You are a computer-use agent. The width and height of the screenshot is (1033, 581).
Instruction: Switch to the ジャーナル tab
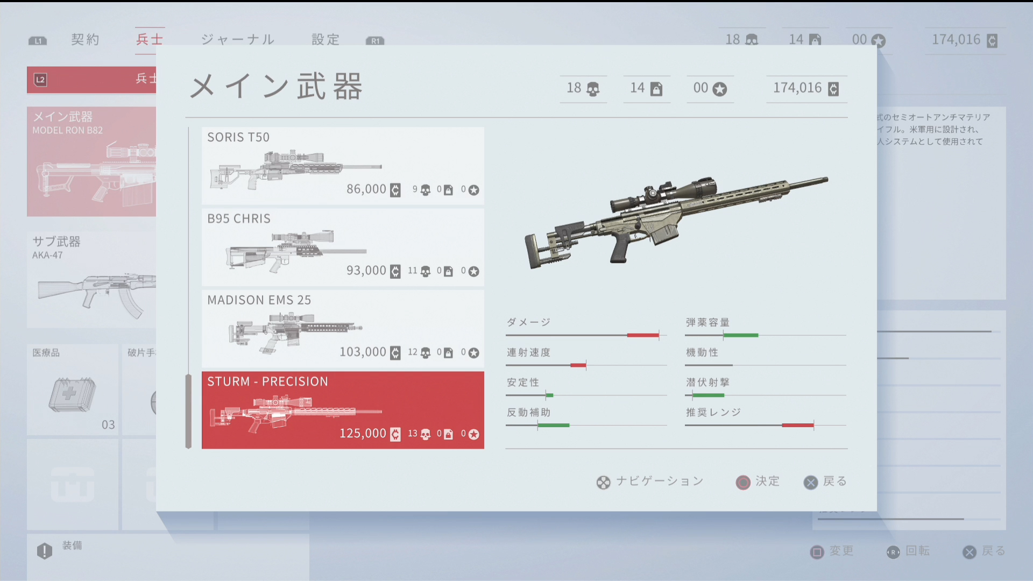tap(238, 40)
